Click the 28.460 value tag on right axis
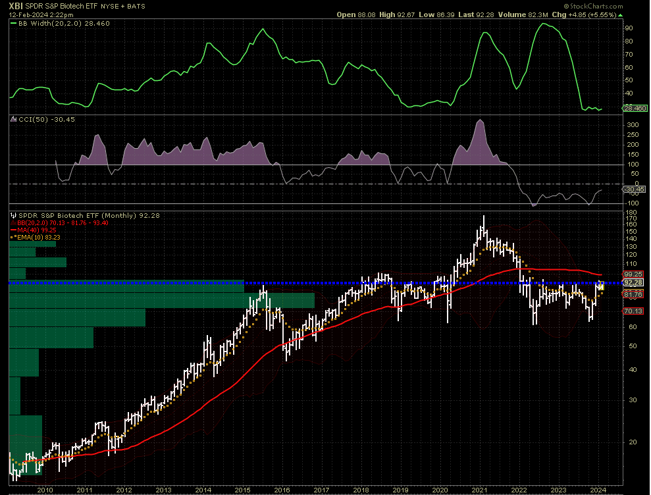Image resolution: width=651 pixels, height=495 pixels. [x=635, y=109]
